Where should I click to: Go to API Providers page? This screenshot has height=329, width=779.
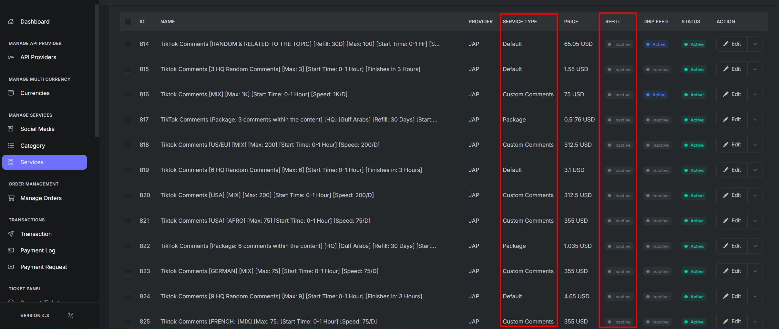pyautogui.click(x=38, y=57)
